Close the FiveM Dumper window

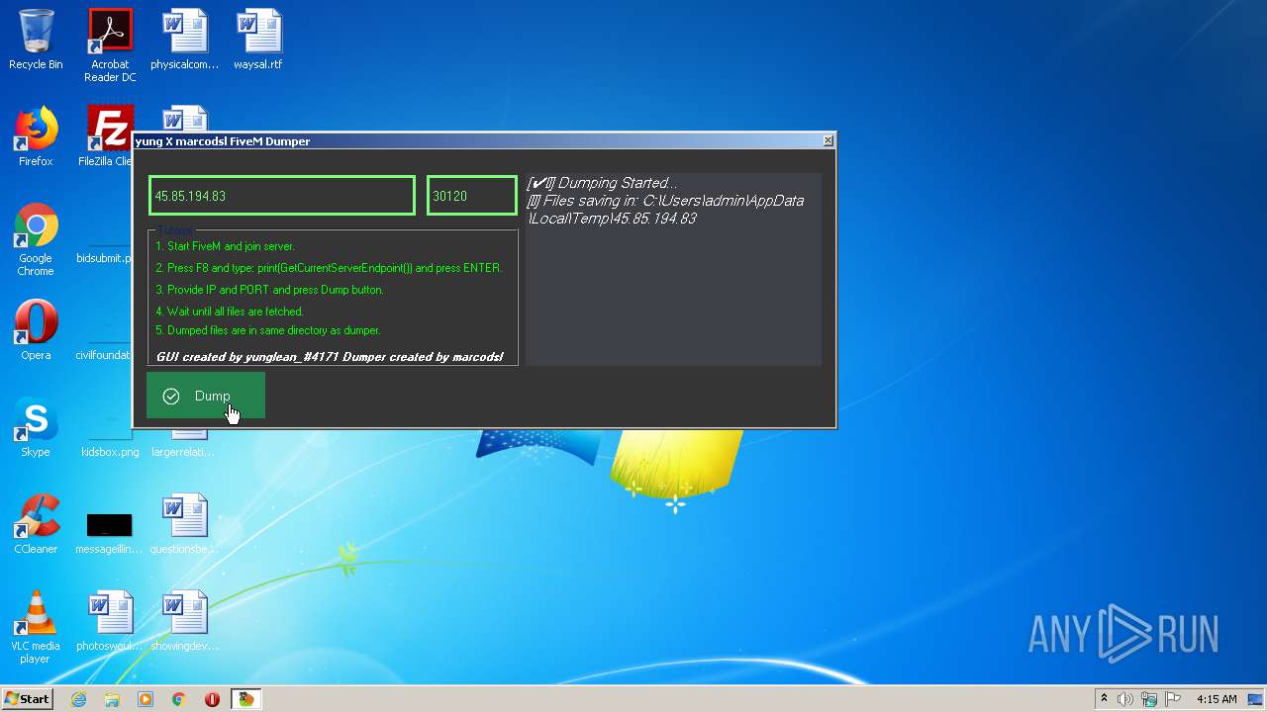828,141
